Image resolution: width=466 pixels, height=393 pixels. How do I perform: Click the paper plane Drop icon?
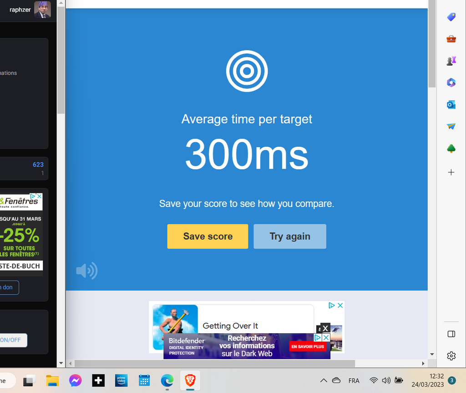[451, 126]
